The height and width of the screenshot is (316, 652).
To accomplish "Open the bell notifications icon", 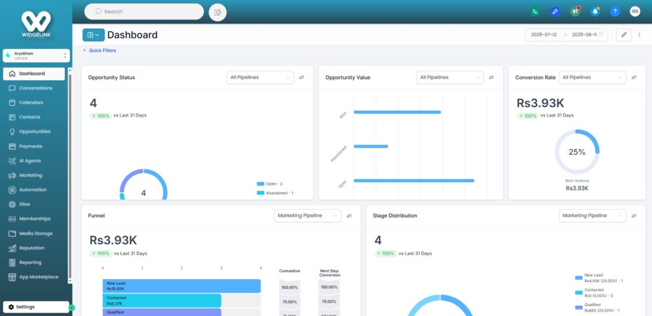I will 595,11.
